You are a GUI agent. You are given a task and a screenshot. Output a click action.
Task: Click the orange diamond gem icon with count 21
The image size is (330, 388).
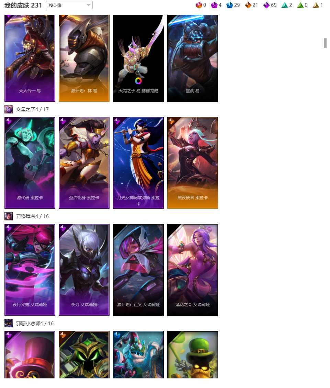[248, 5]
